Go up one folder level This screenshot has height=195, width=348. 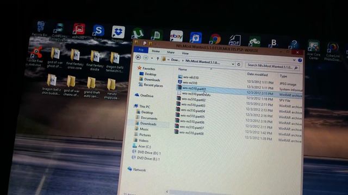[158, 58]
